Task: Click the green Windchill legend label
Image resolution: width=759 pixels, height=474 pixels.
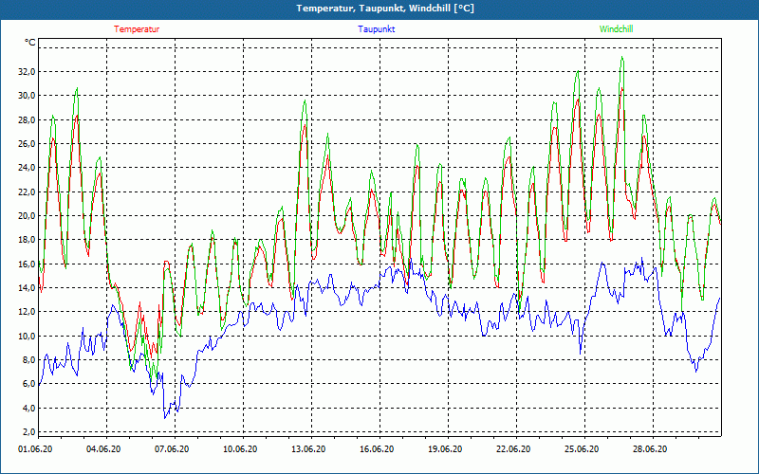Action: point(616,29)
